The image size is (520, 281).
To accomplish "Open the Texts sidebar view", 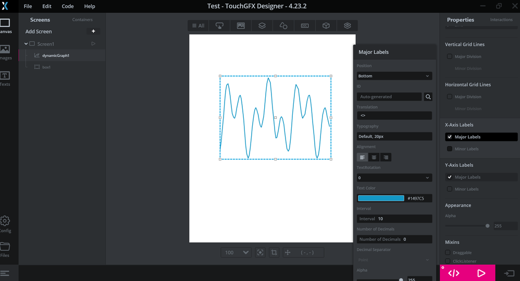I will pyautogui.click(x=5, y=79).
